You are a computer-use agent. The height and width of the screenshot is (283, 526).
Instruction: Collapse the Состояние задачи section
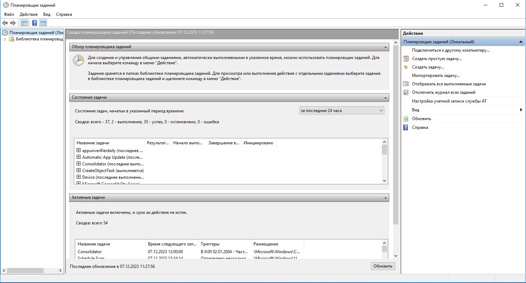(x=385, y=98)
